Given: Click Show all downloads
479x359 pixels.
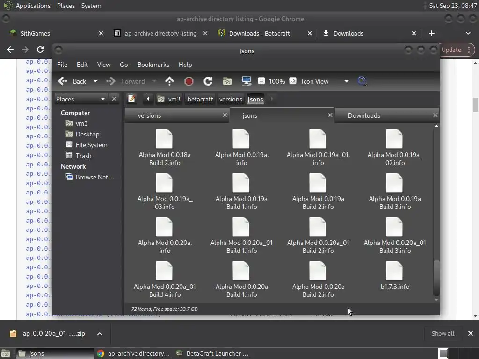Looking at the screenshot, I should [443, 333].
